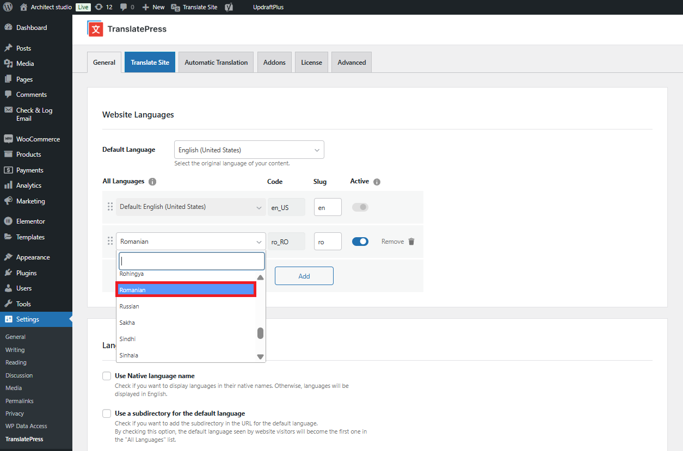Click the drag handle for Romanian row
Screen dimensions: 683x451
(110, 242)
